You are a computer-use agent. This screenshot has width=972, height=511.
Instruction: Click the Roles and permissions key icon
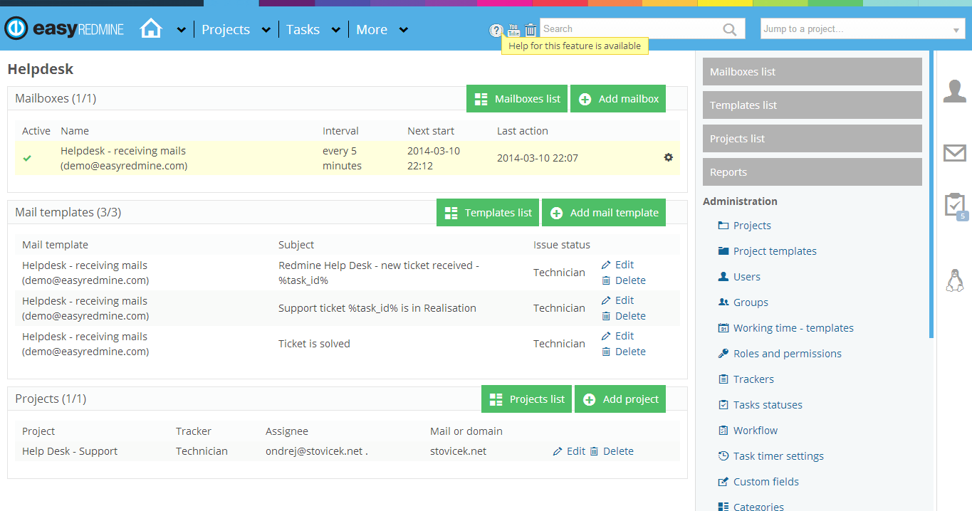coord(723,354)
